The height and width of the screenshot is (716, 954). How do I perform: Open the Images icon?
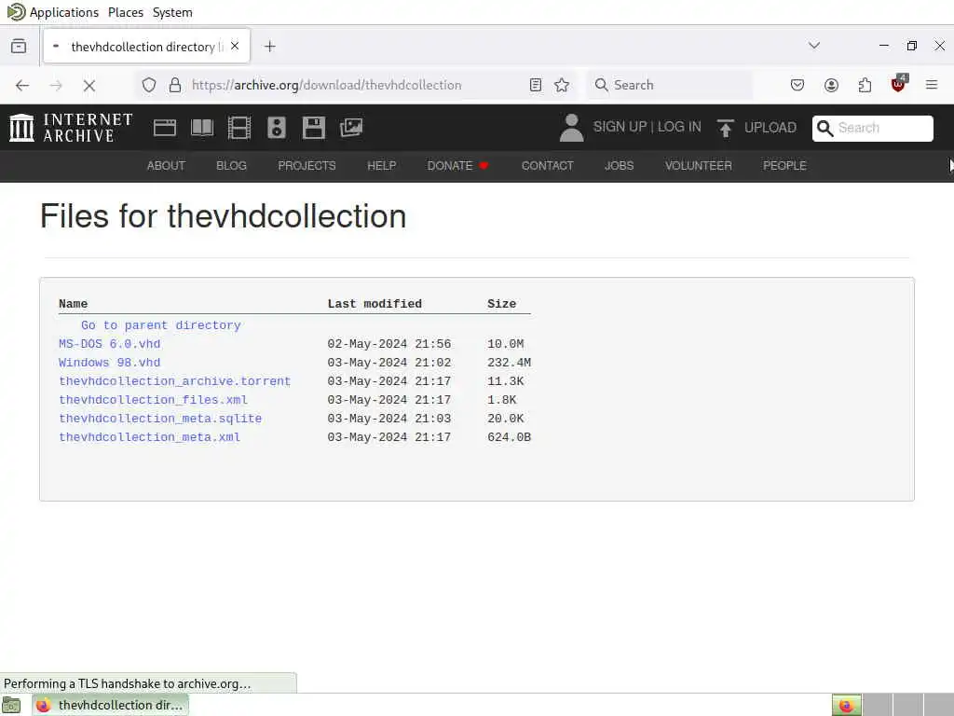click(351, 128)
